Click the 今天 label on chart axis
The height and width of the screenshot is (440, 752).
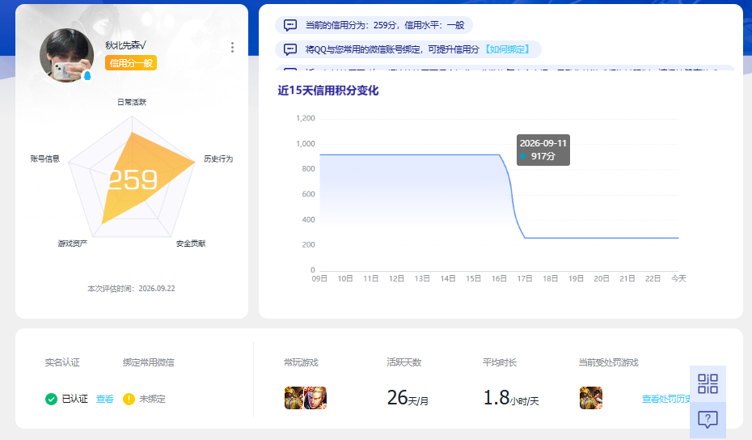click(x=678, y=278)
